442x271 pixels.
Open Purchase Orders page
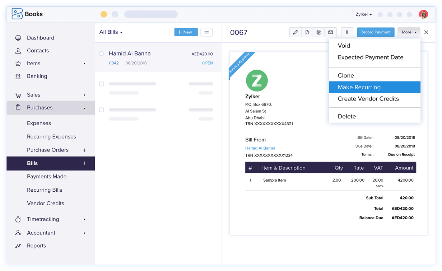click(48, 150)
